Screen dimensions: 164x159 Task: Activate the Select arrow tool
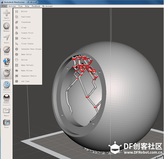[7, 39]
